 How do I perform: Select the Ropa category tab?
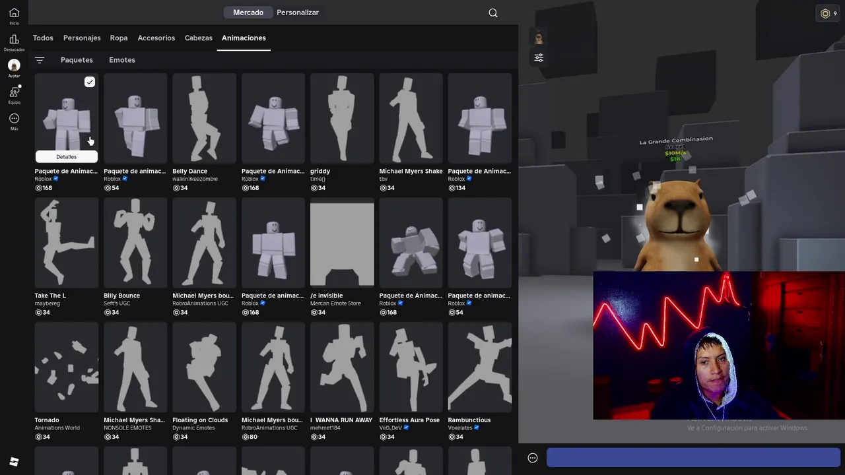tap(119, 38)
